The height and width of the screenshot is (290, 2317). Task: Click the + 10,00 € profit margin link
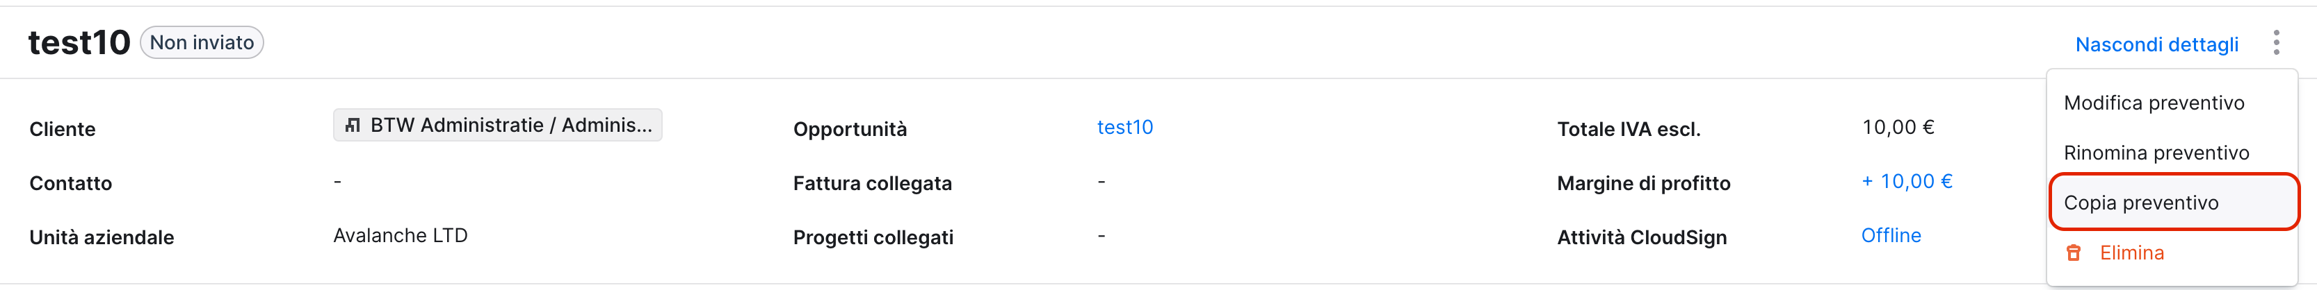pyautogui.click(x=1906, y=181)
